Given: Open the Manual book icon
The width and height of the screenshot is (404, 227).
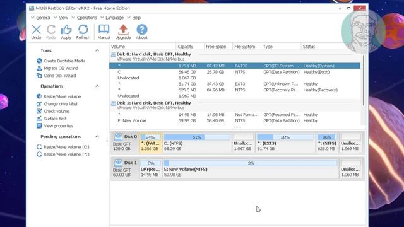Looking at the screenshot, I should point(104,30).
